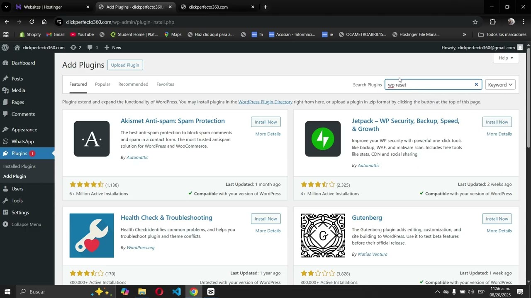Open the browser home page icon
Image resolution: width=531 pixels, height=298 pixels.
(44, 22)
